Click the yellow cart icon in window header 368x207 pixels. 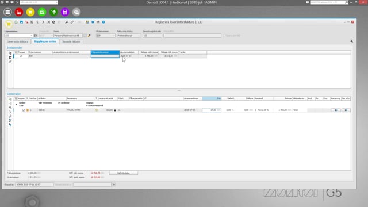[9, 24]
